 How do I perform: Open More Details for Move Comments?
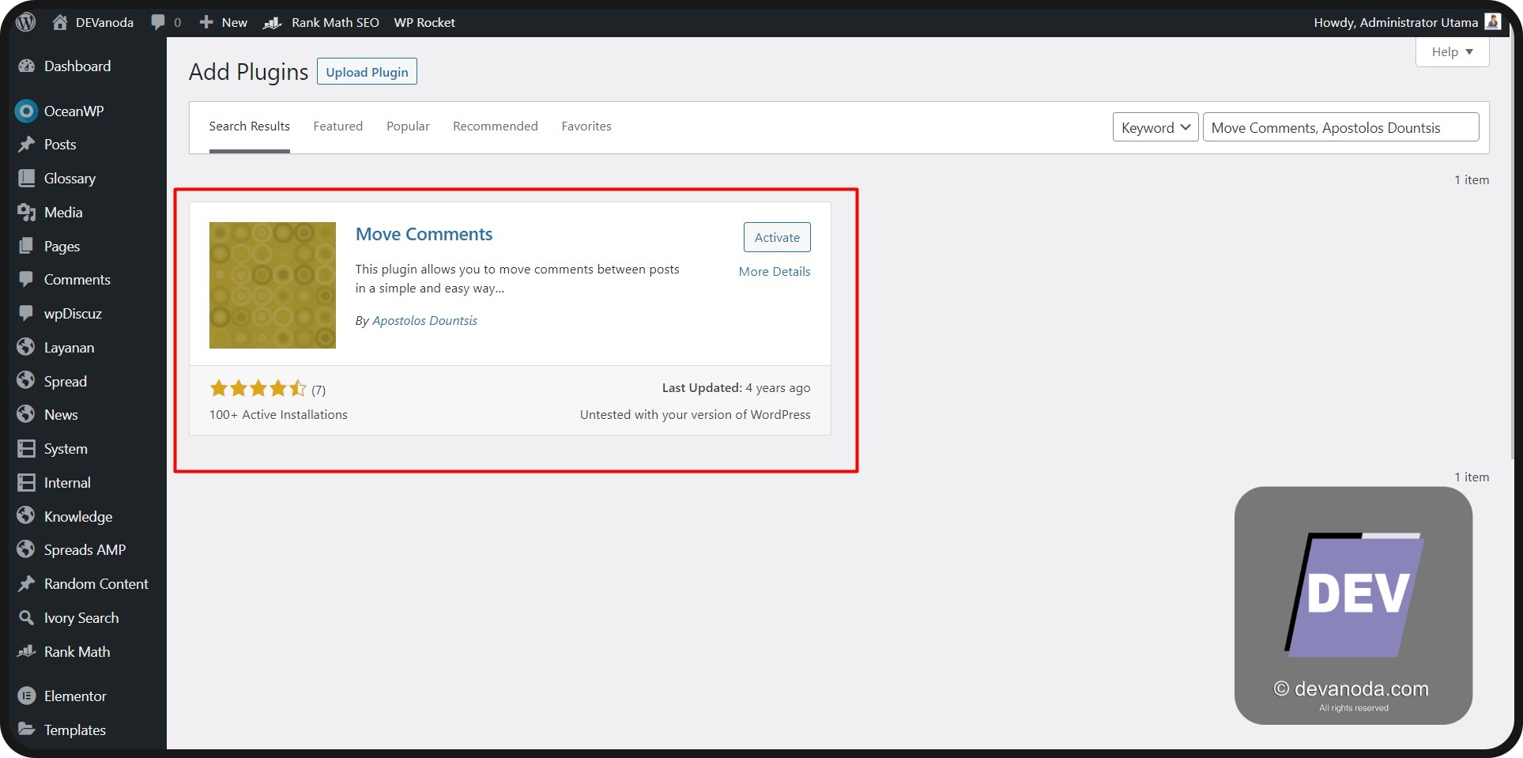[x=775, y=271]
